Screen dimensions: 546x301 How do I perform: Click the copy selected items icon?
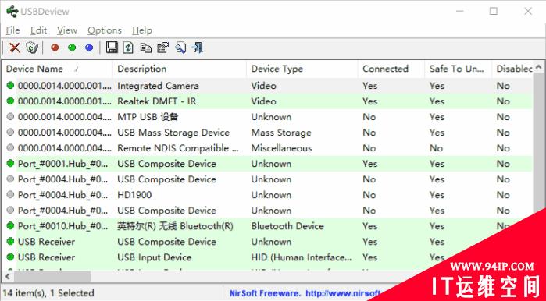coord(146,48)
